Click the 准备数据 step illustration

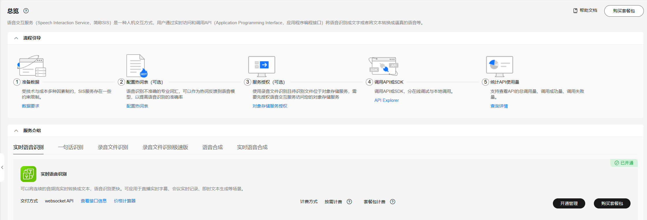[32, 66]
